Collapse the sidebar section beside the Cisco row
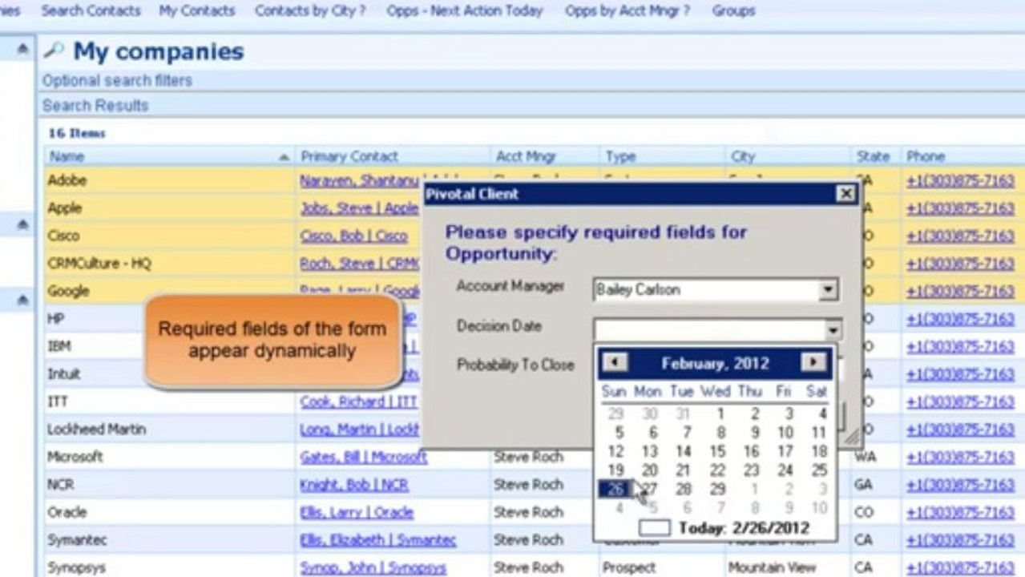1025x577 pixels. 22,226
